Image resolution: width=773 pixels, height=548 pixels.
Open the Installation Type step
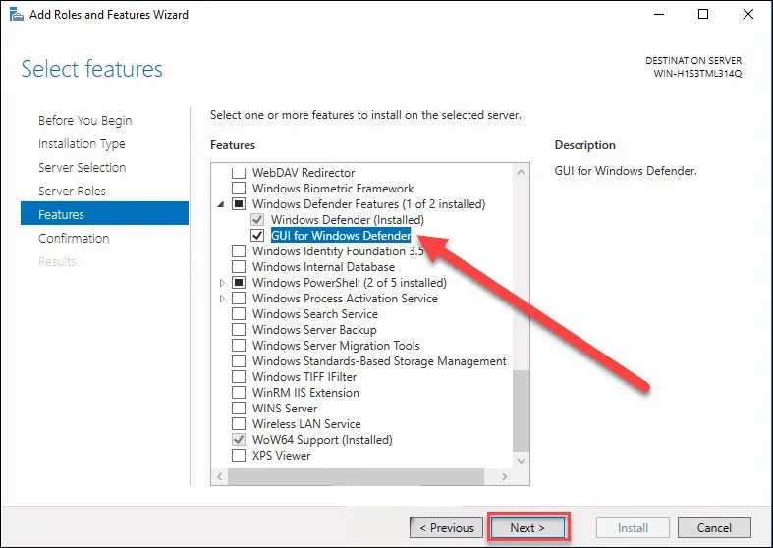(82, 144)
